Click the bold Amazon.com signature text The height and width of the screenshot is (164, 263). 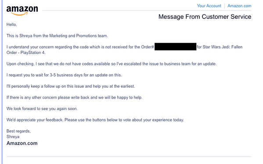click(22, 143)
